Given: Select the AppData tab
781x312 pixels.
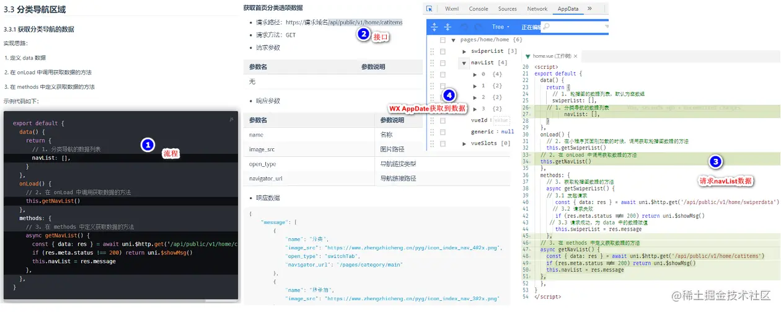Looking at the screenshot, I should (568, 9).
